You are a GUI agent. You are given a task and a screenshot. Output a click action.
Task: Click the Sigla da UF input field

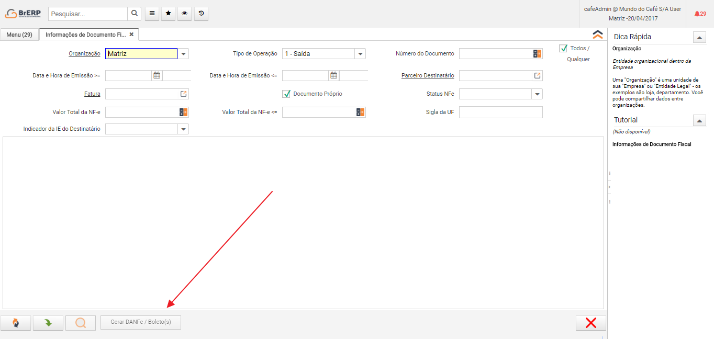click(x=500, y=112)
